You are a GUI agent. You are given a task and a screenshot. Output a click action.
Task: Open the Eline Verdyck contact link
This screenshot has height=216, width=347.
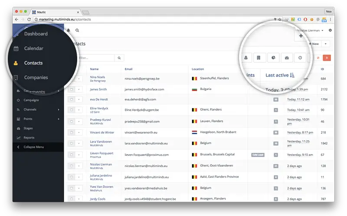tap(99, 109)
